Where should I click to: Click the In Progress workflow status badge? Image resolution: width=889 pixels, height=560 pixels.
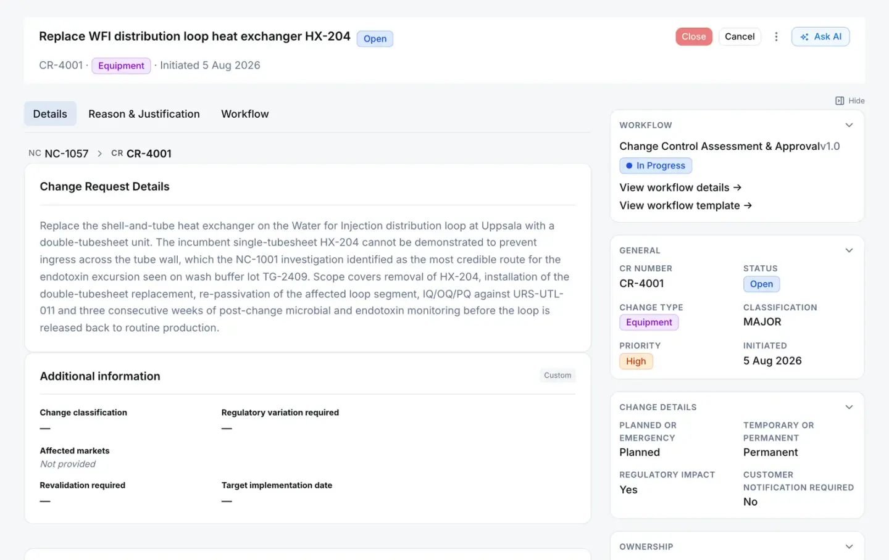656,166
